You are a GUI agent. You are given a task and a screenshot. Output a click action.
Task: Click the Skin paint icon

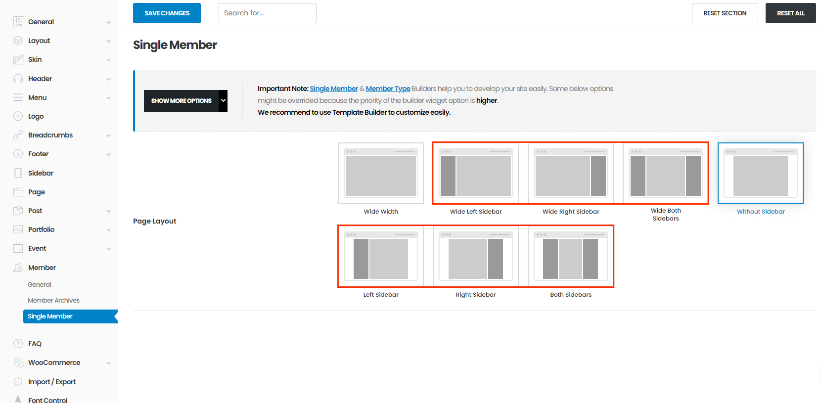click(18, 60)
